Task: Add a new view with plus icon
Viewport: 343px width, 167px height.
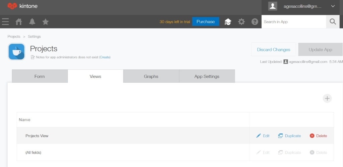Action: click(327, 98)
